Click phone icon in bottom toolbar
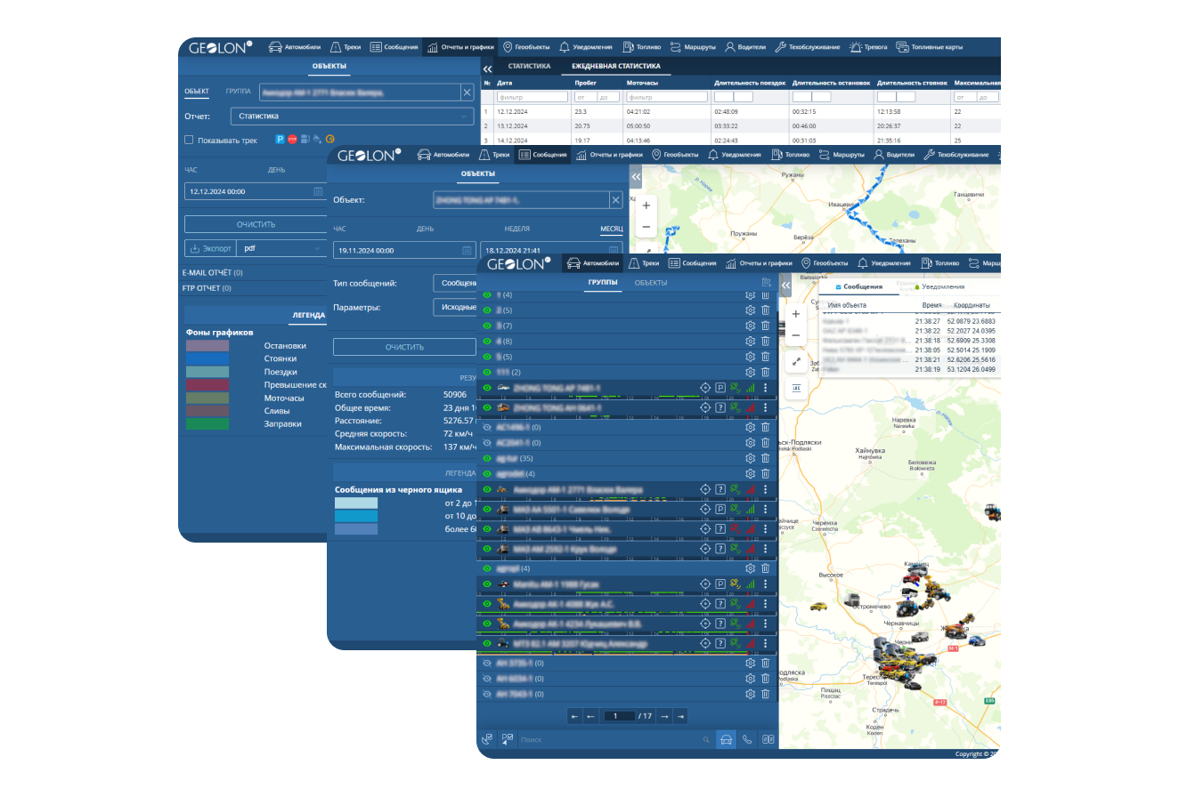Viewport: 1179px width, 797px height. point(747,738)
